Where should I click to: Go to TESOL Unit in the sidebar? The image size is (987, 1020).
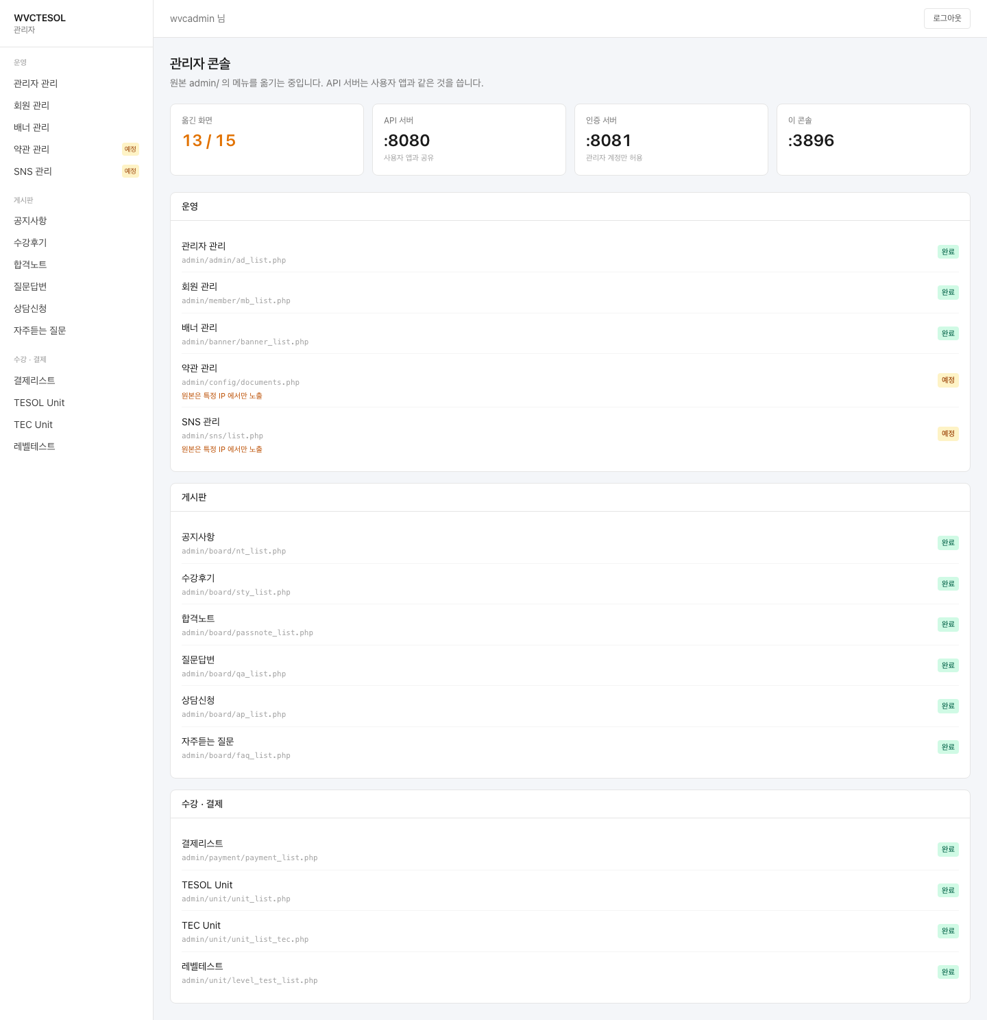tap(76, 403)
